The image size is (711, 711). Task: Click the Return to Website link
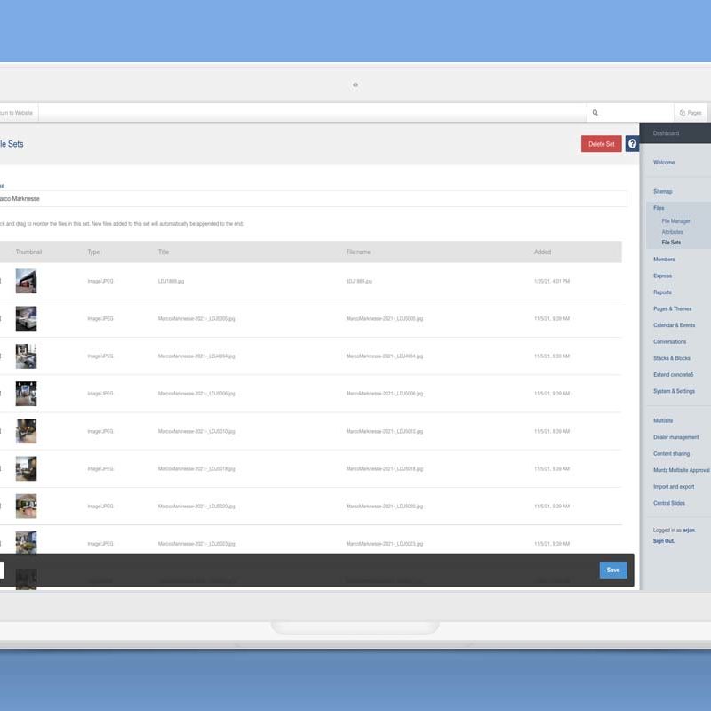(16, 113)
